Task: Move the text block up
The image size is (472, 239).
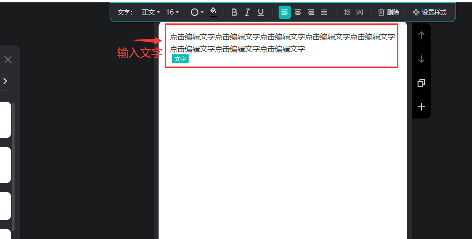Action: click(x=421, y=35)
